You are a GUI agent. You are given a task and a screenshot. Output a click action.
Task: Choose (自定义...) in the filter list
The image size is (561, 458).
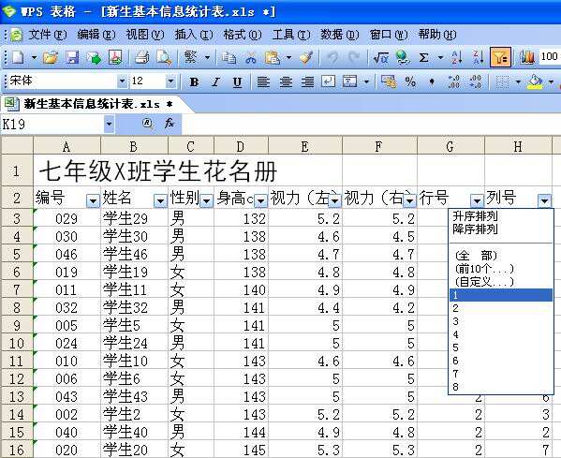tap(484, 282)
